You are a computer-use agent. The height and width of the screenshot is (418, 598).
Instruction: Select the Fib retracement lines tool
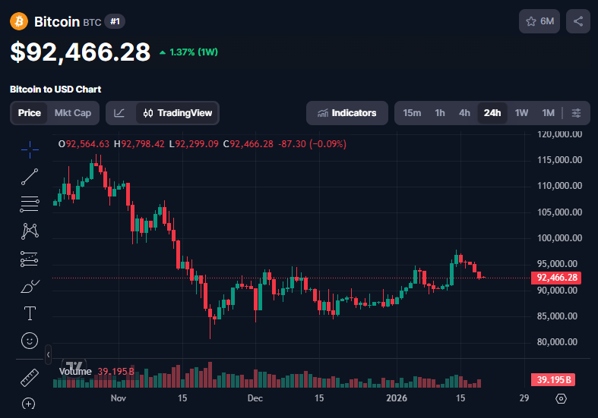click(x=30, y=204)
